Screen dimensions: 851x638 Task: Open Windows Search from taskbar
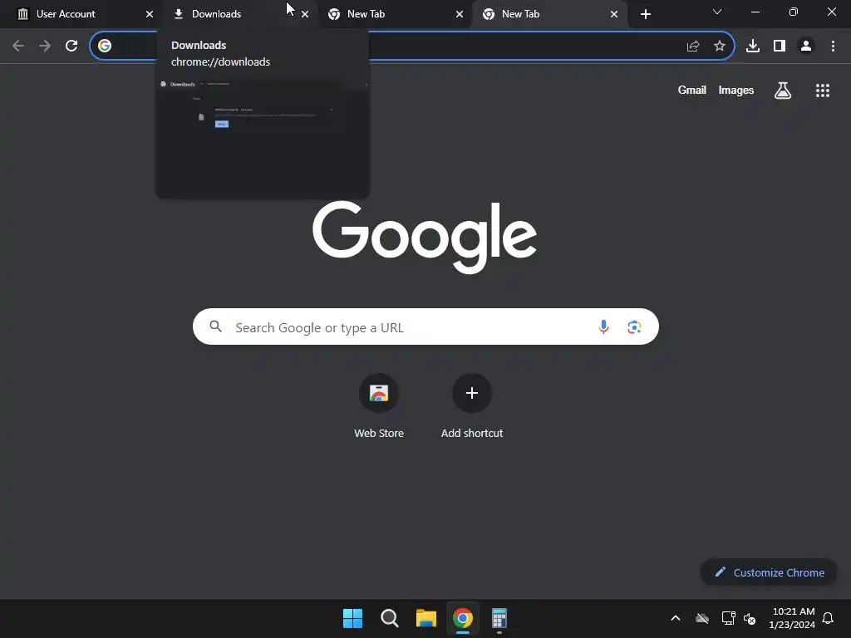click(390, 618)
